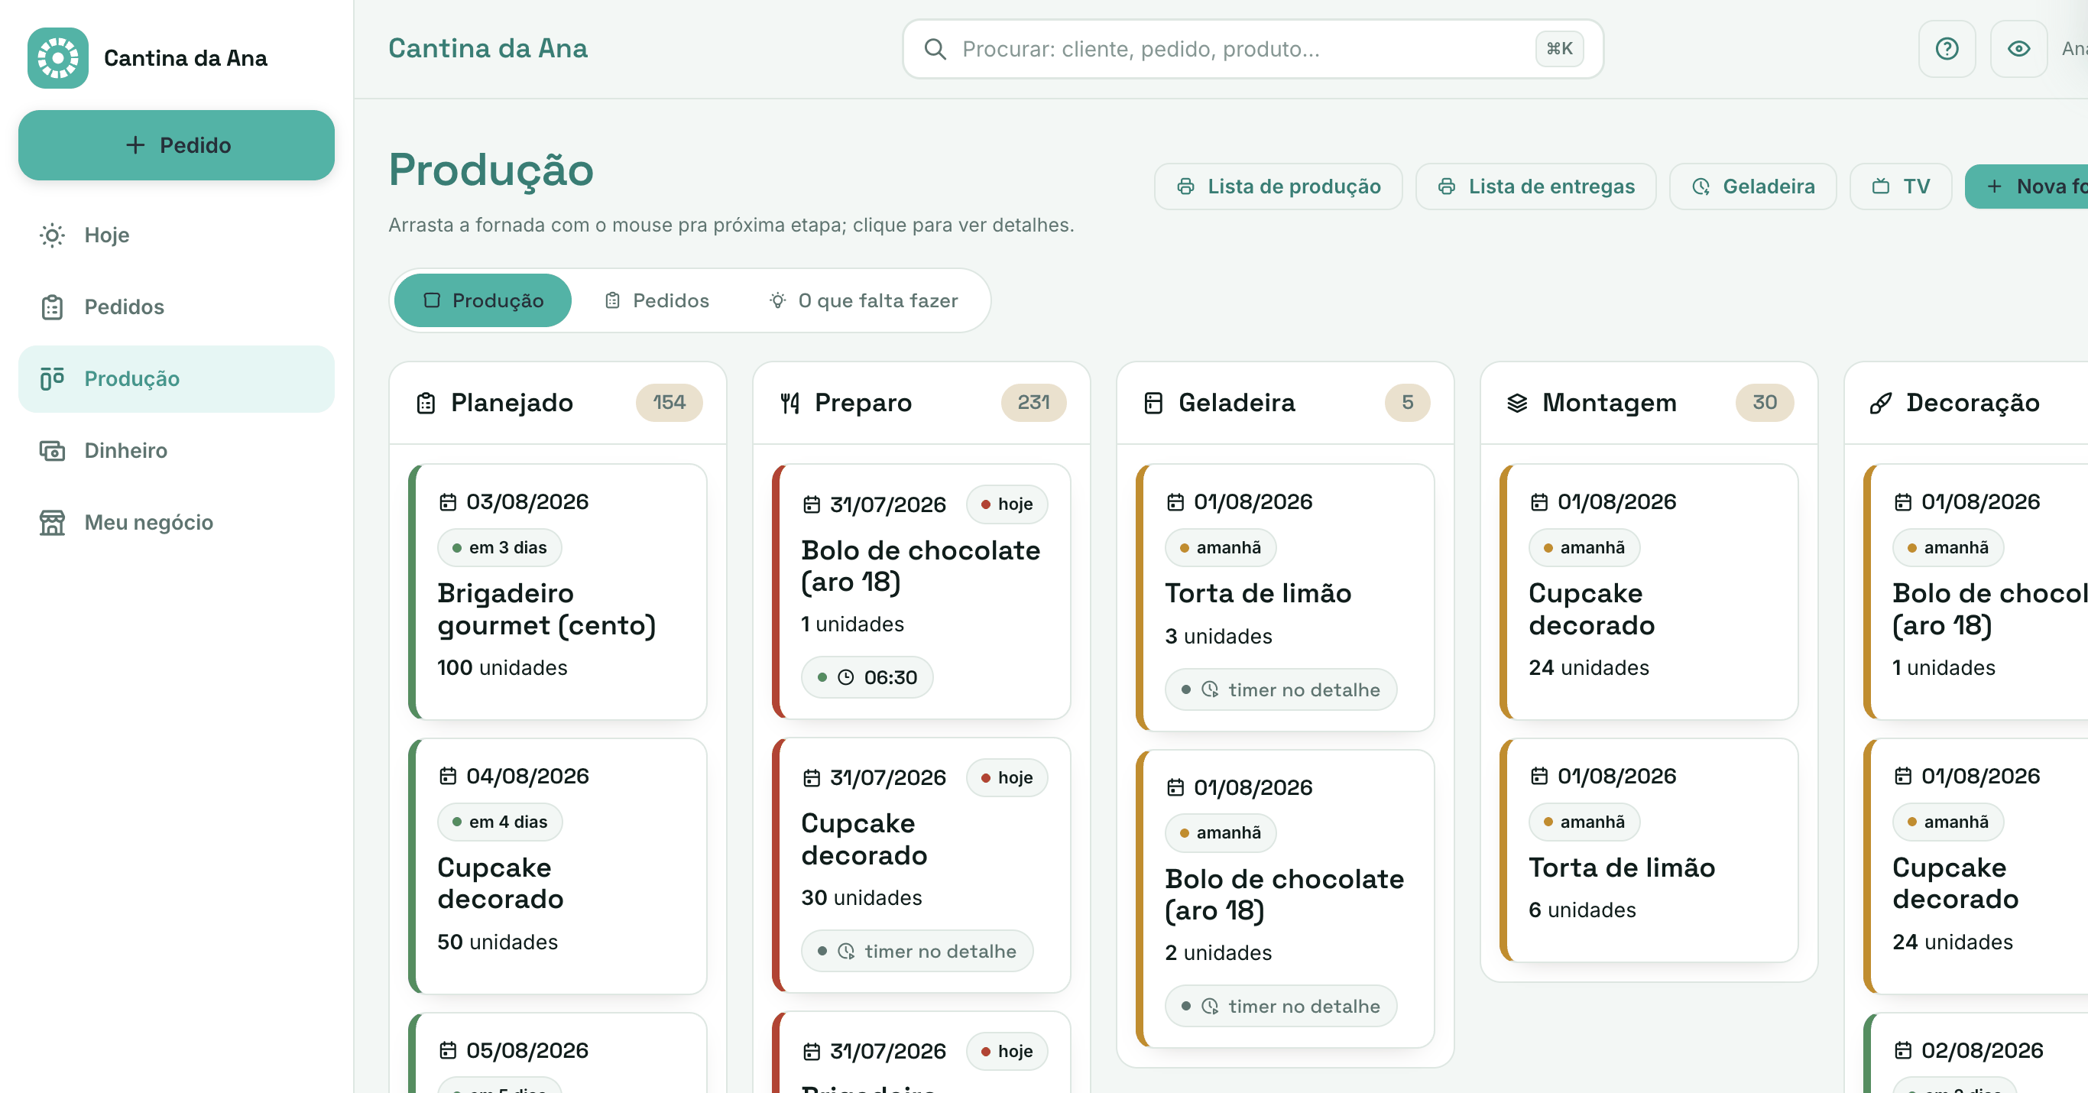2088x1093 pixels.
Task: Click the Meu negócio storefront icon
Action: click(x=52, y=523)
